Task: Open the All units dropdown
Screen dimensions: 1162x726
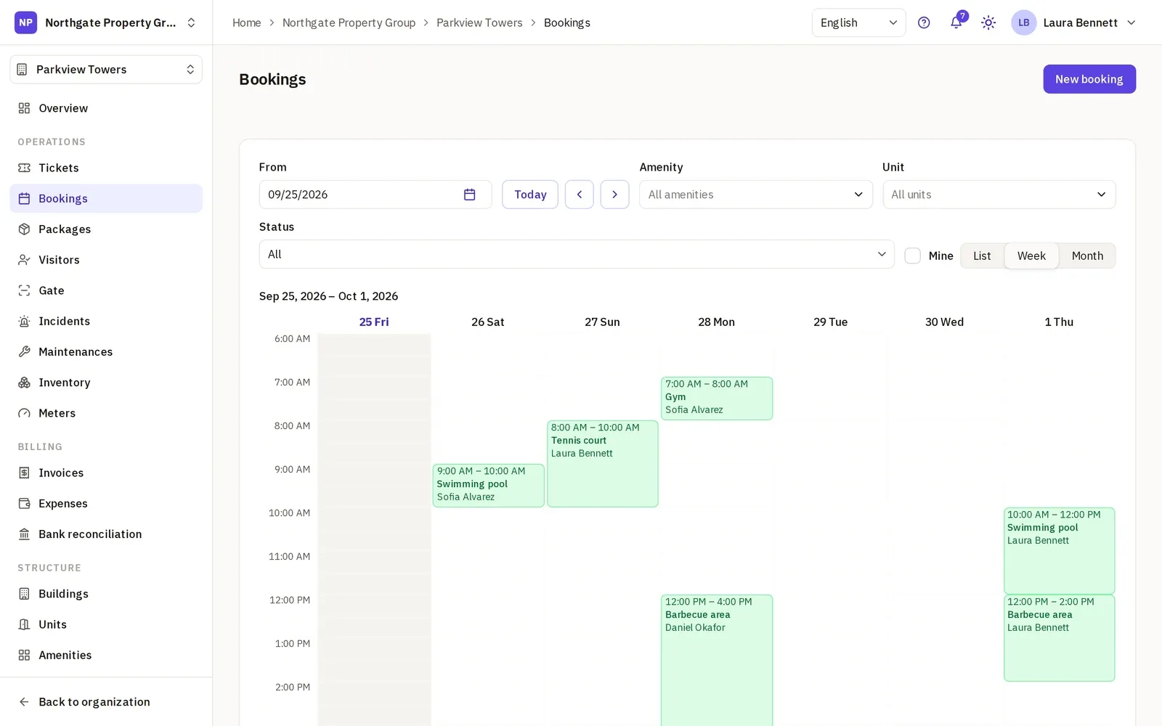Action: (999, 195)
